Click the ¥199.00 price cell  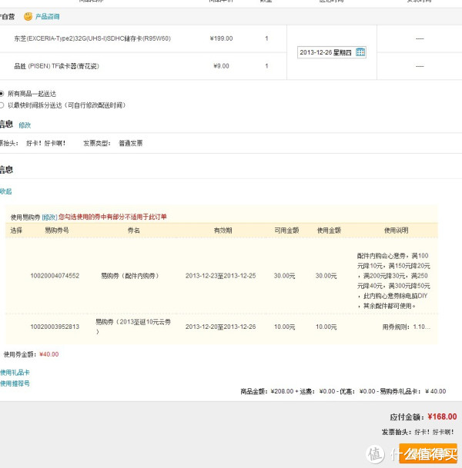pyautogui.click(x=221, y=38)
